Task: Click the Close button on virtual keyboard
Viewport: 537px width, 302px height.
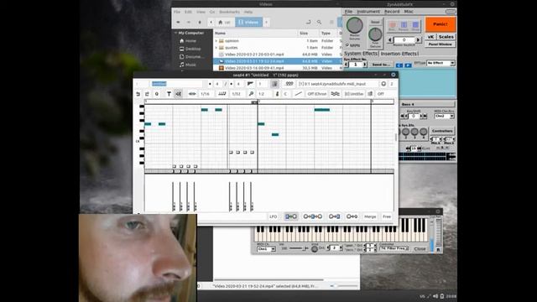Action: [x=420, y=249]
